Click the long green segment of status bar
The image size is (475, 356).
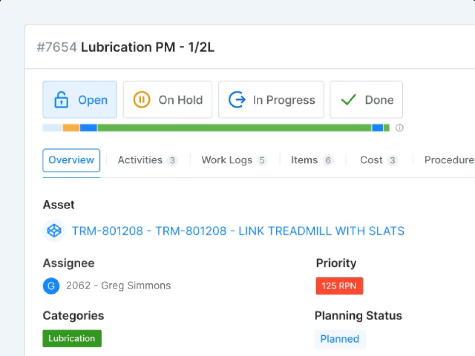tap(234, 128)
